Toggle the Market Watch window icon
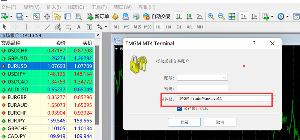 [x=36, y=17]
